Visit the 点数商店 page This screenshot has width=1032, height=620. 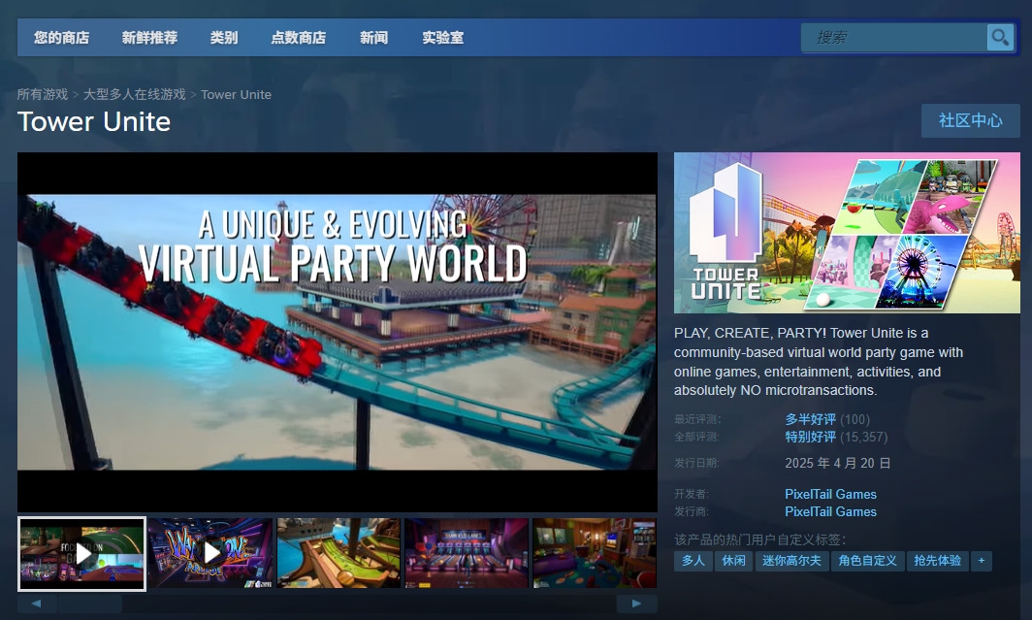pyautogui.click(x=302, y=37)
